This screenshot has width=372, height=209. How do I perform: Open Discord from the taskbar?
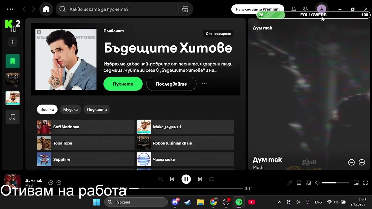175,202
